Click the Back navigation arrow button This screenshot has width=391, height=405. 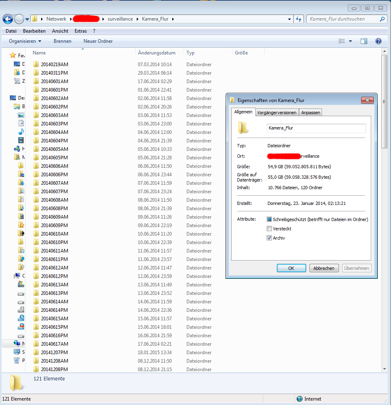coord(8,19)
